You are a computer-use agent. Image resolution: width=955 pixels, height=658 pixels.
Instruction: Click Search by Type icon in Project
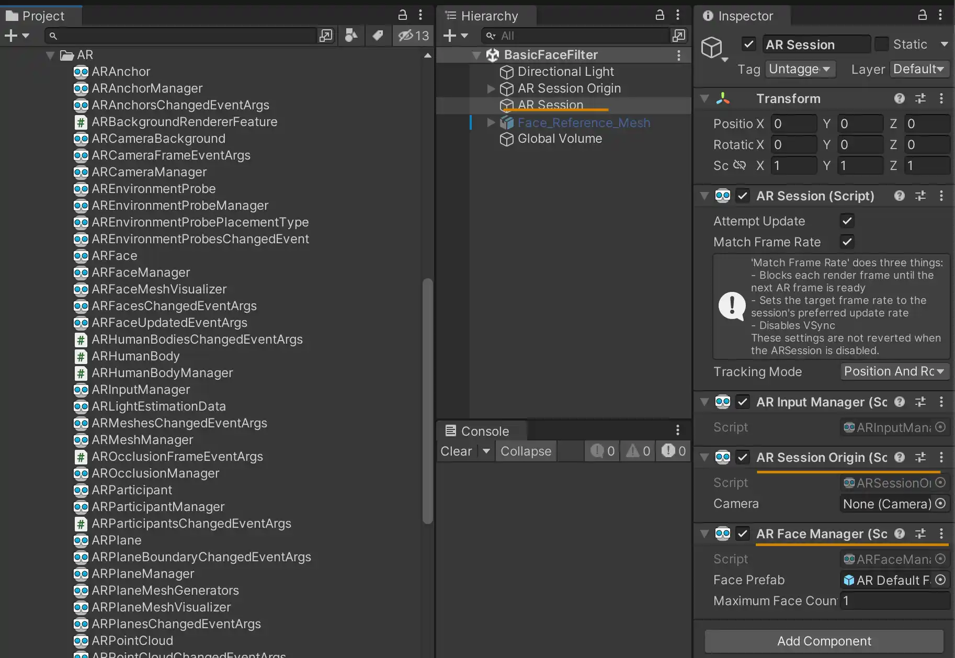(x=351, y=36)
